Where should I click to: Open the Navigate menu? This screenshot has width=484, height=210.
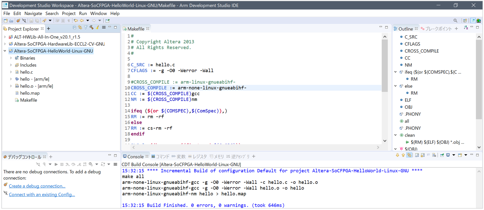tap(33, 13)
